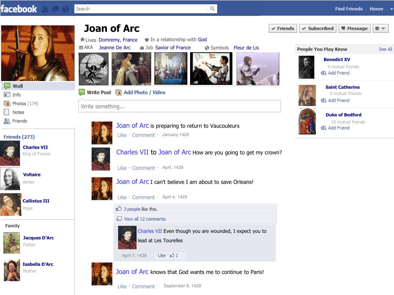This screenshot has width=394, height=295.
Task: Open Jacques D'Arc profile link
Action: [38, 238]
